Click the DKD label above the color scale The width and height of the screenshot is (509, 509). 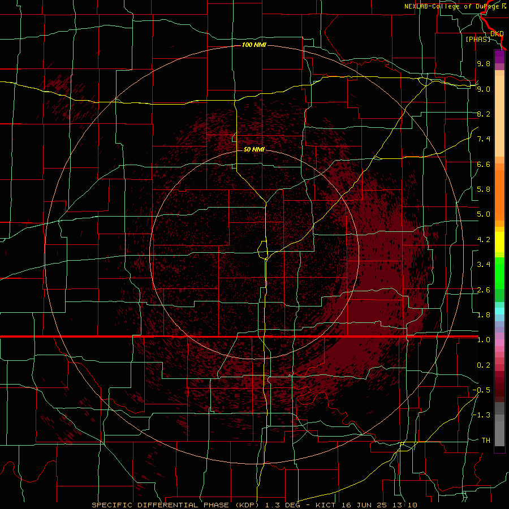[497, 33]
